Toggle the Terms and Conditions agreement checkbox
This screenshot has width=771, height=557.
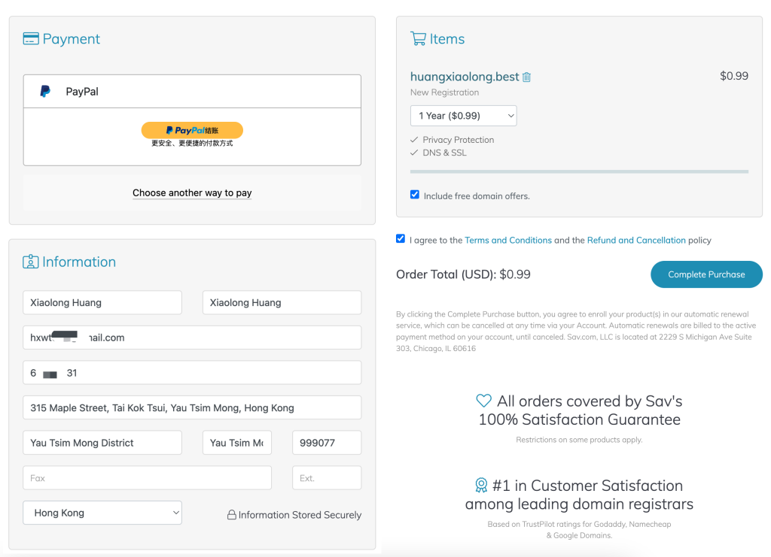(401, 239)
